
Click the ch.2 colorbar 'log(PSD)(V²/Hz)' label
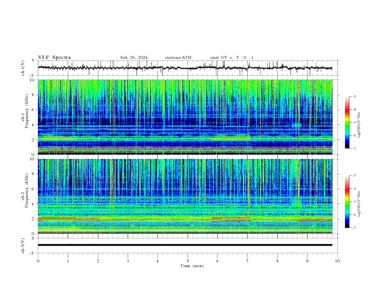(x=359, y=203)
